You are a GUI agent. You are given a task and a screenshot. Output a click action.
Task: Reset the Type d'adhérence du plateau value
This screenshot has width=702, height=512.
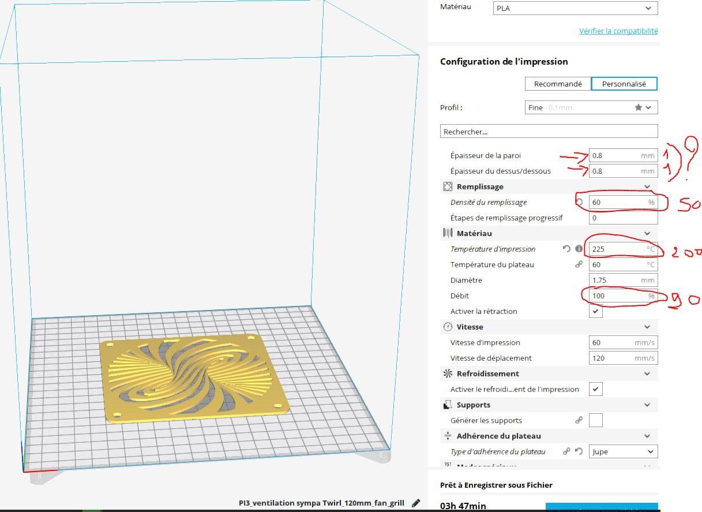[x=579, y=451]
